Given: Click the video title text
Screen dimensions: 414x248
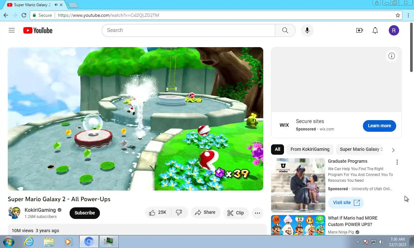Looking at the screenshot, I should [x=59, y=199].
